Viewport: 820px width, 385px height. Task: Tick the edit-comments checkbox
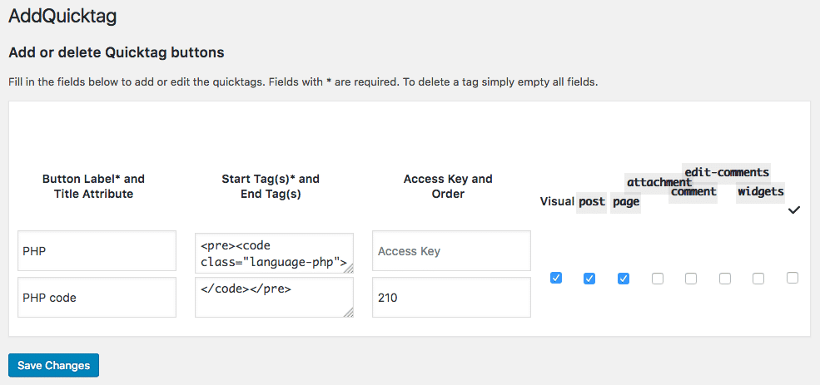point(725,279)
